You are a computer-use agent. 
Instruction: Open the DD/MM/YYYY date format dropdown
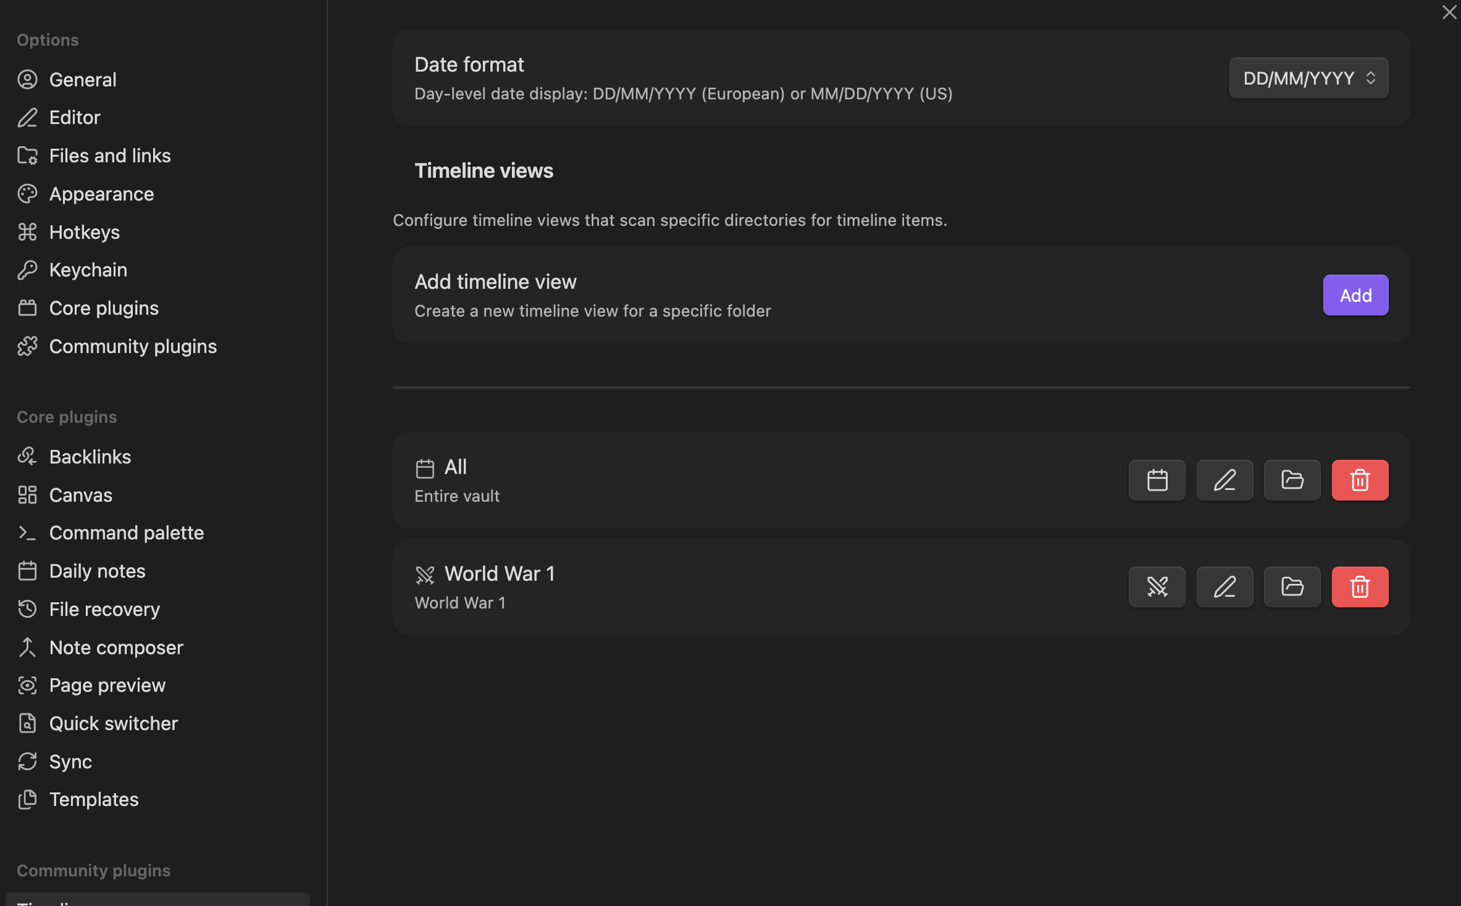(1308, 78)
